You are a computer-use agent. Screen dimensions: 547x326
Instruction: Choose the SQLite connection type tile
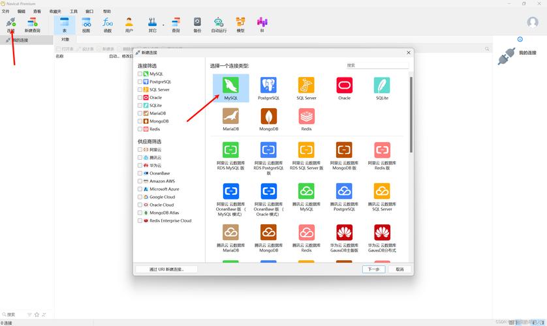tap(382, 88)
